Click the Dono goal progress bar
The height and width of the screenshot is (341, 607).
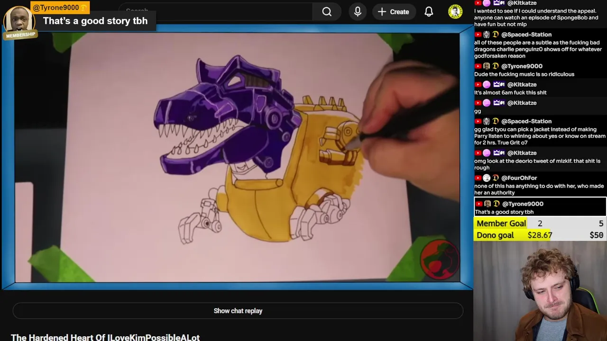pos(540,235)
